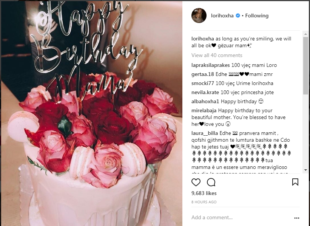
Task: Toggle the Following status button
Action: (257, 15)
